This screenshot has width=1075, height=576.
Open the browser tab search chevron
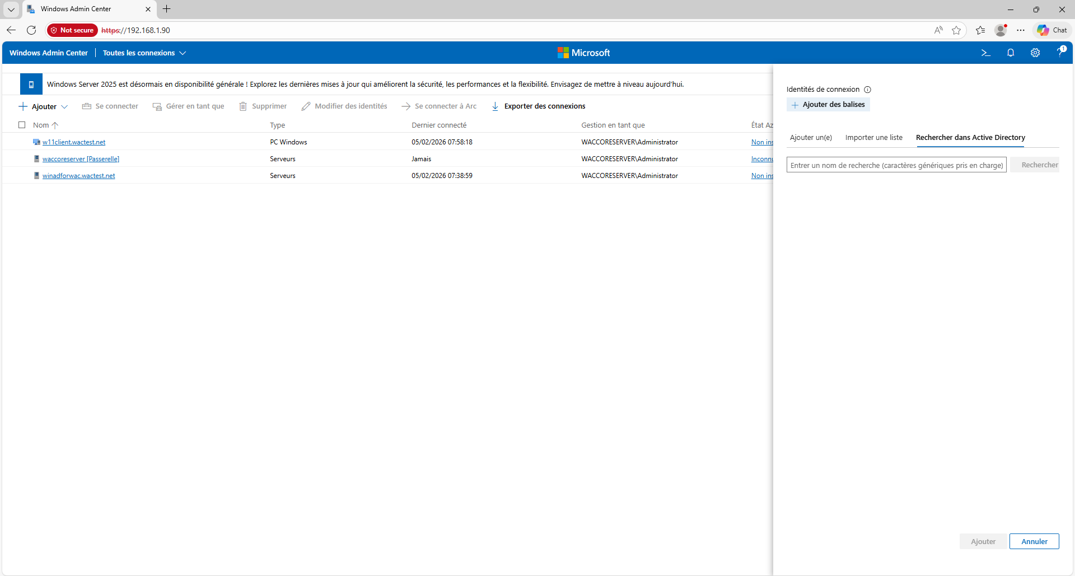11,9
